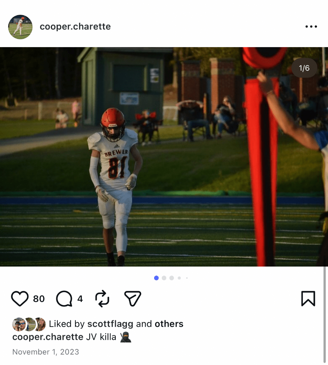Like the post with the heart icon
328x365 pixels.
(20, 299)
